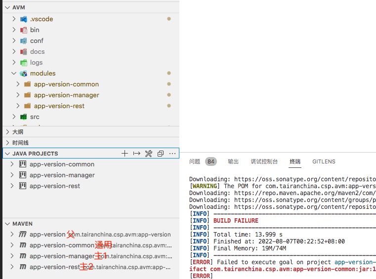The width and height of the screenshot is (376, 279).
Task: Click the modules folder icon
Action: (x=24, y=74)
